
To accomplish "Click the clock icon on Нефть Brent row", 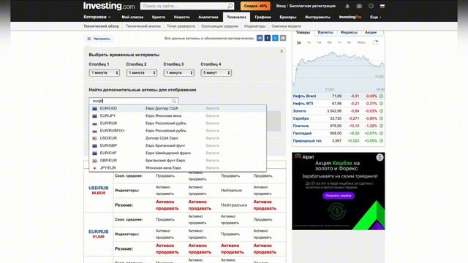I will (x=381, y=96).
